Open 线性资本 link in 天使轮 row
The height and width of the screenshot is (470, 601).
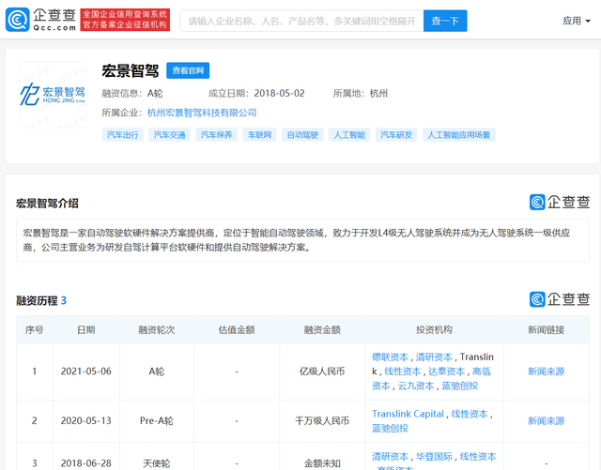(478, 457)
